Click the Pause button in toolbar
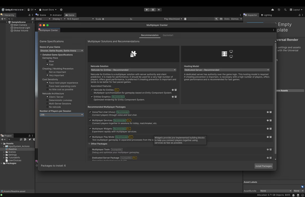Screen dimensions: 305x197 coord(153,10)
